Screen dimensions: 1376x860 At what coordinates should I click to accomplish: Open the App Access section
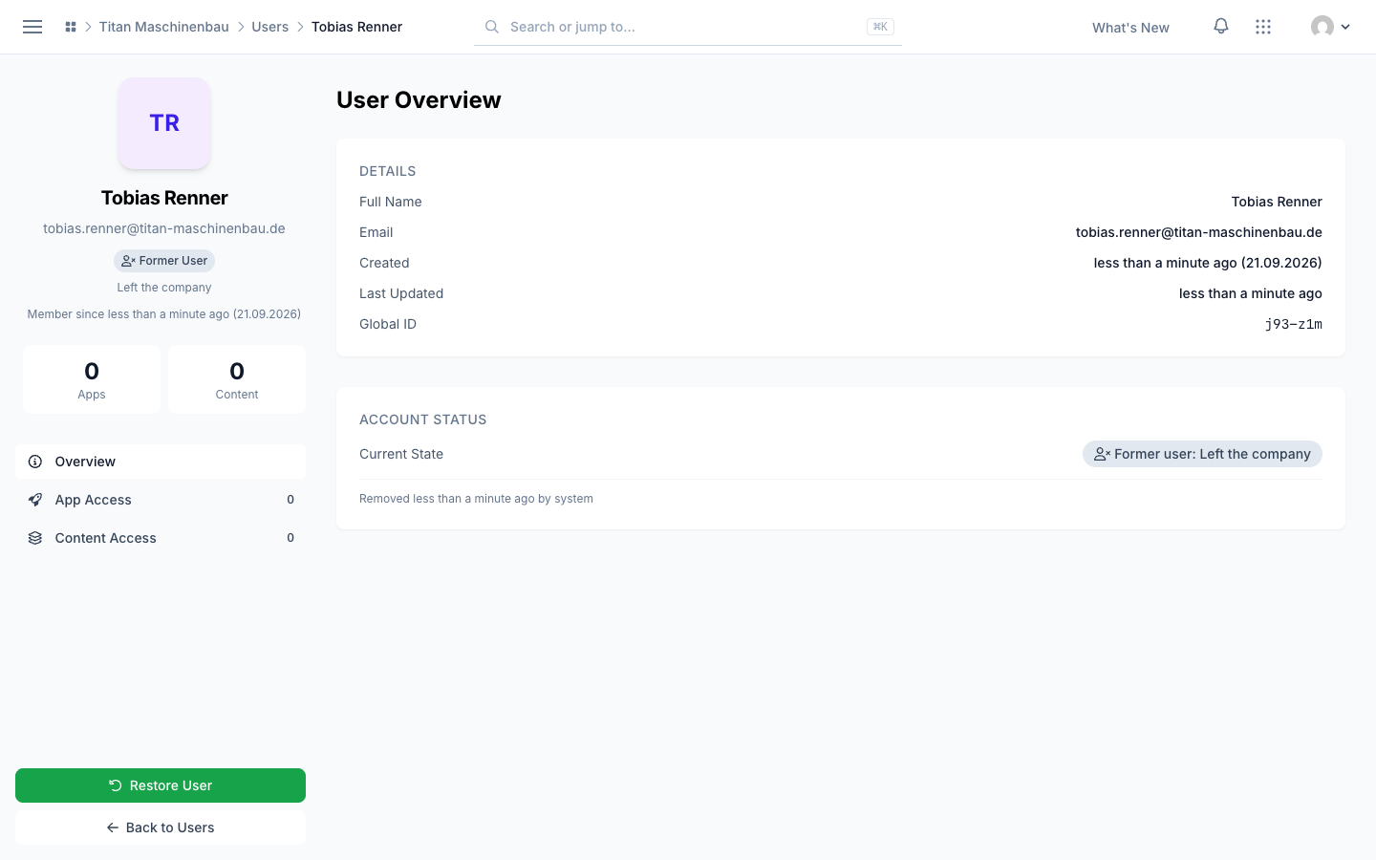(x=161, y=500)
